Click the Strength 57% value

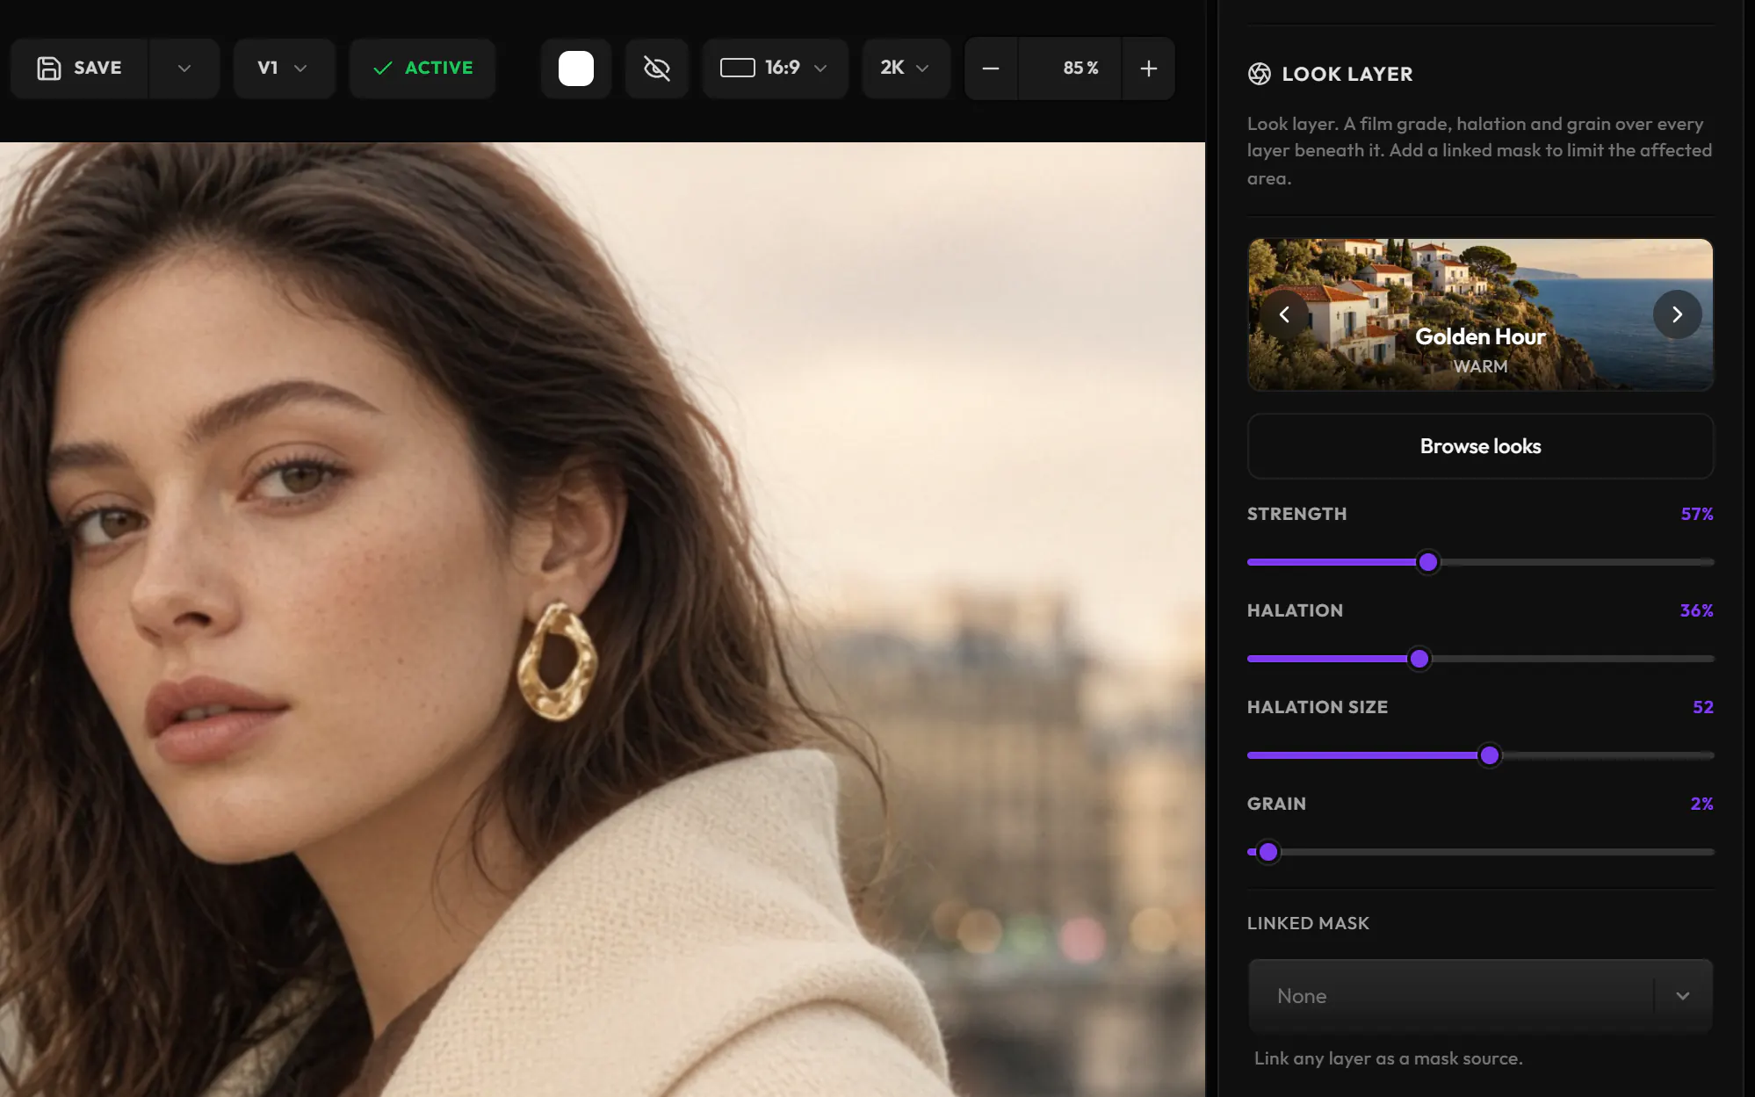click(1697, 514)
